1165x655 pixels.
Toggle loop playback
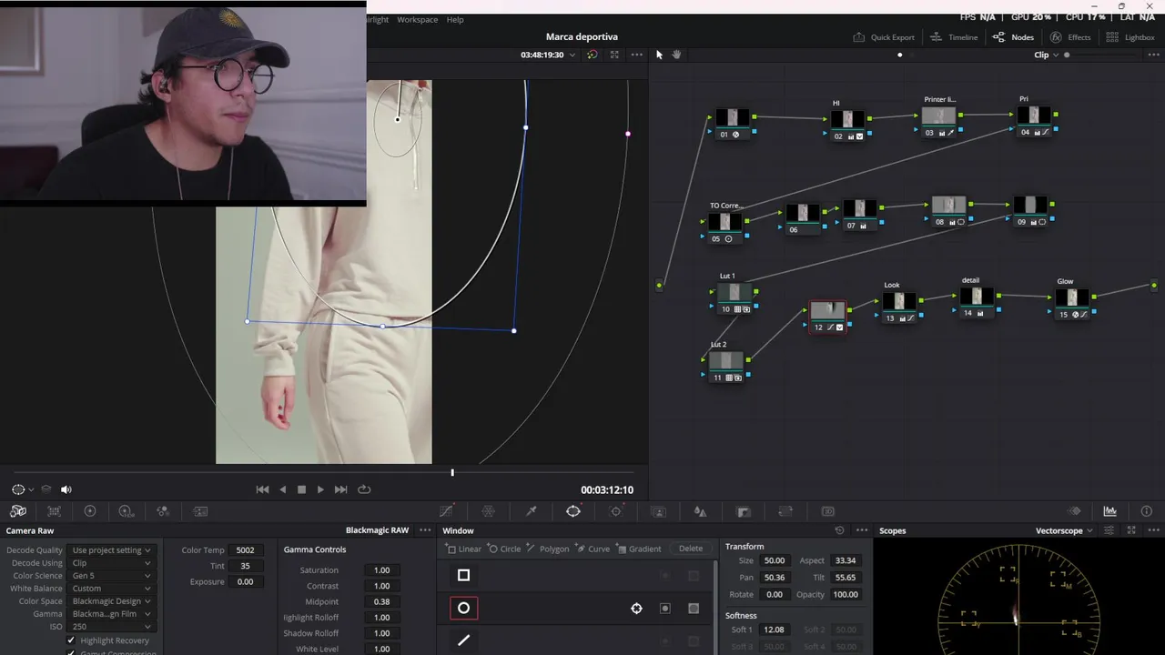click(x=364, y=489)
